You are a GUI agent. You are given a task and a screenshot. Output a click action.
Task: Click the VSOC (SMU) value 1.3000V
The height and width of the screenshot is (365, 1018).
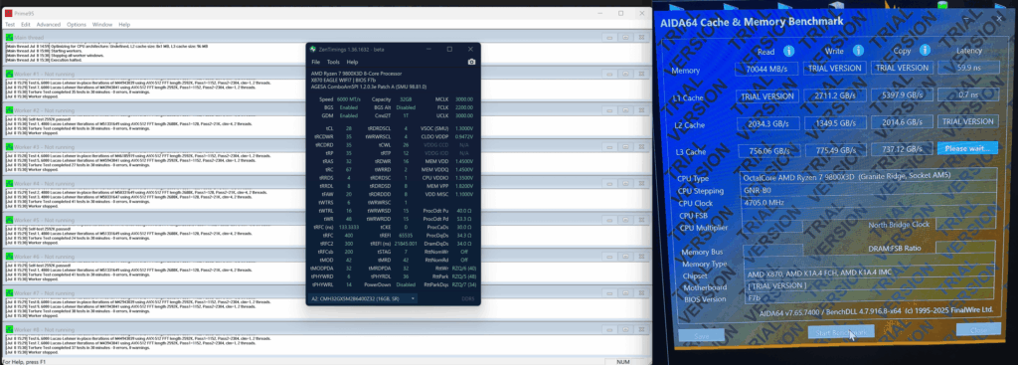point(464,128)
